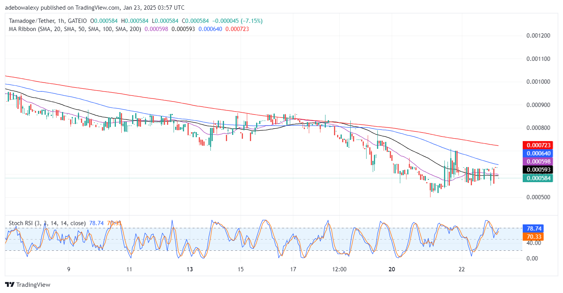This screenshot has height=293, width=563.
Task: Click the date label 20 on time axis
Action: point(391,269)
